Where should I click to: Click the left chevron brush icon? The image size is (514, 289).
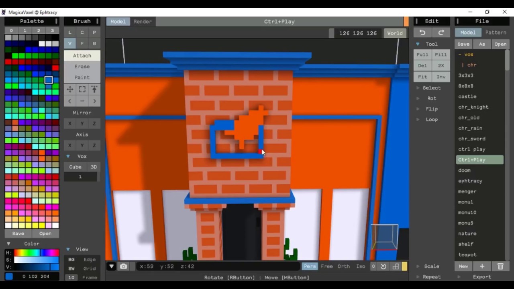[70, 101]
